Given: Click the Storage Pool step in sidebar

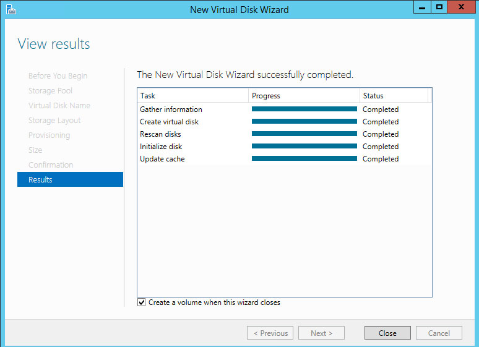Looking at the screenshot, I should pyautogui.click(x=50, y=91).
